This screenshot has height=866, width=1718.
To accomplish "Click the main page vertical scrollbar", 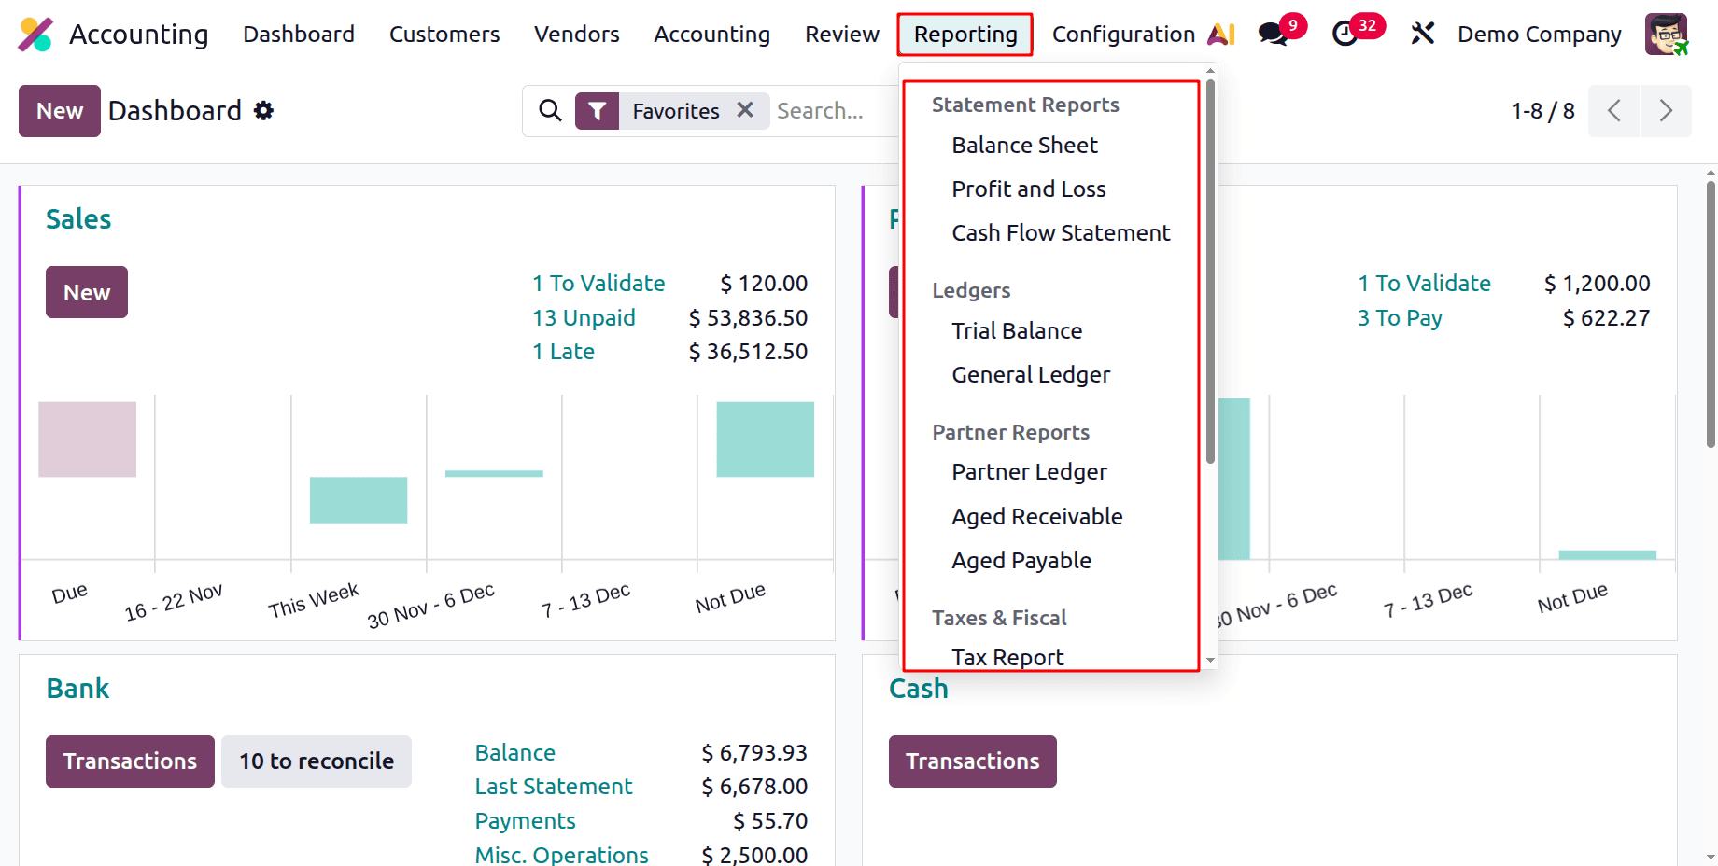I will point(1711,314).
